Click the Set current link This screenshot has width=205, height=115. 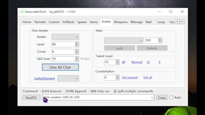(130, 77)
